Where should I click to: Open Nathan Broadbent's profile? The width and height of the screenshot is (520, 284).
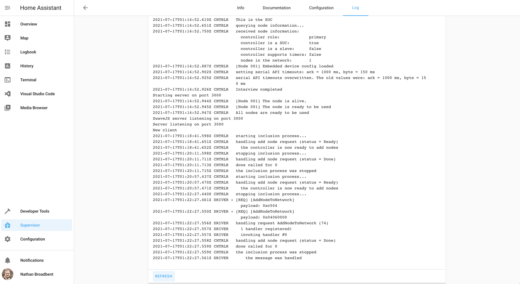tap(8, 274)
